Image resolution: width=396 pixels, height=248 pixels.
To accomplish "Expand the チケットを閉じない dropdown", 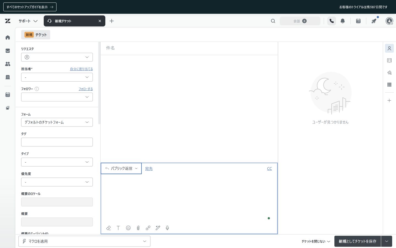I will [x=316, y=241].
